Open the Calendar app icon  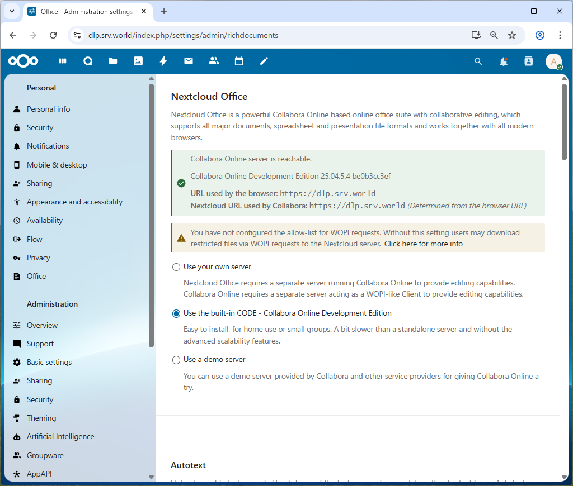click(x=239, y=61)
